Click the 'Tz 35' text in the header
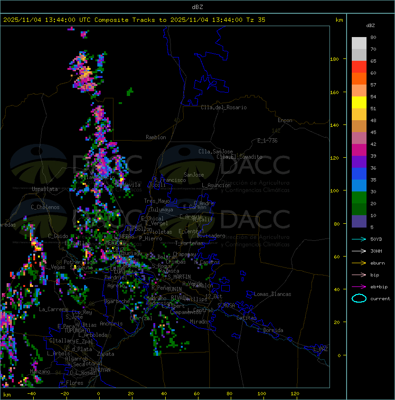Image resolution: width=395 pixels, height=400 pixels. pyautogui.click(x=255, y=20)
